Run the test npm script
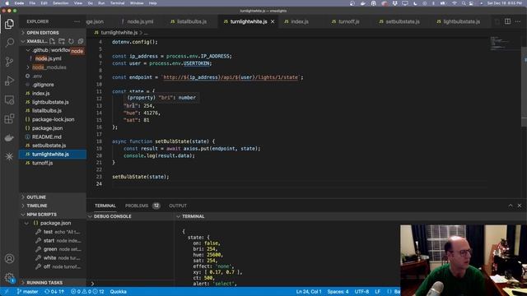This screenshot has width=527, height=296. [58, 232]
